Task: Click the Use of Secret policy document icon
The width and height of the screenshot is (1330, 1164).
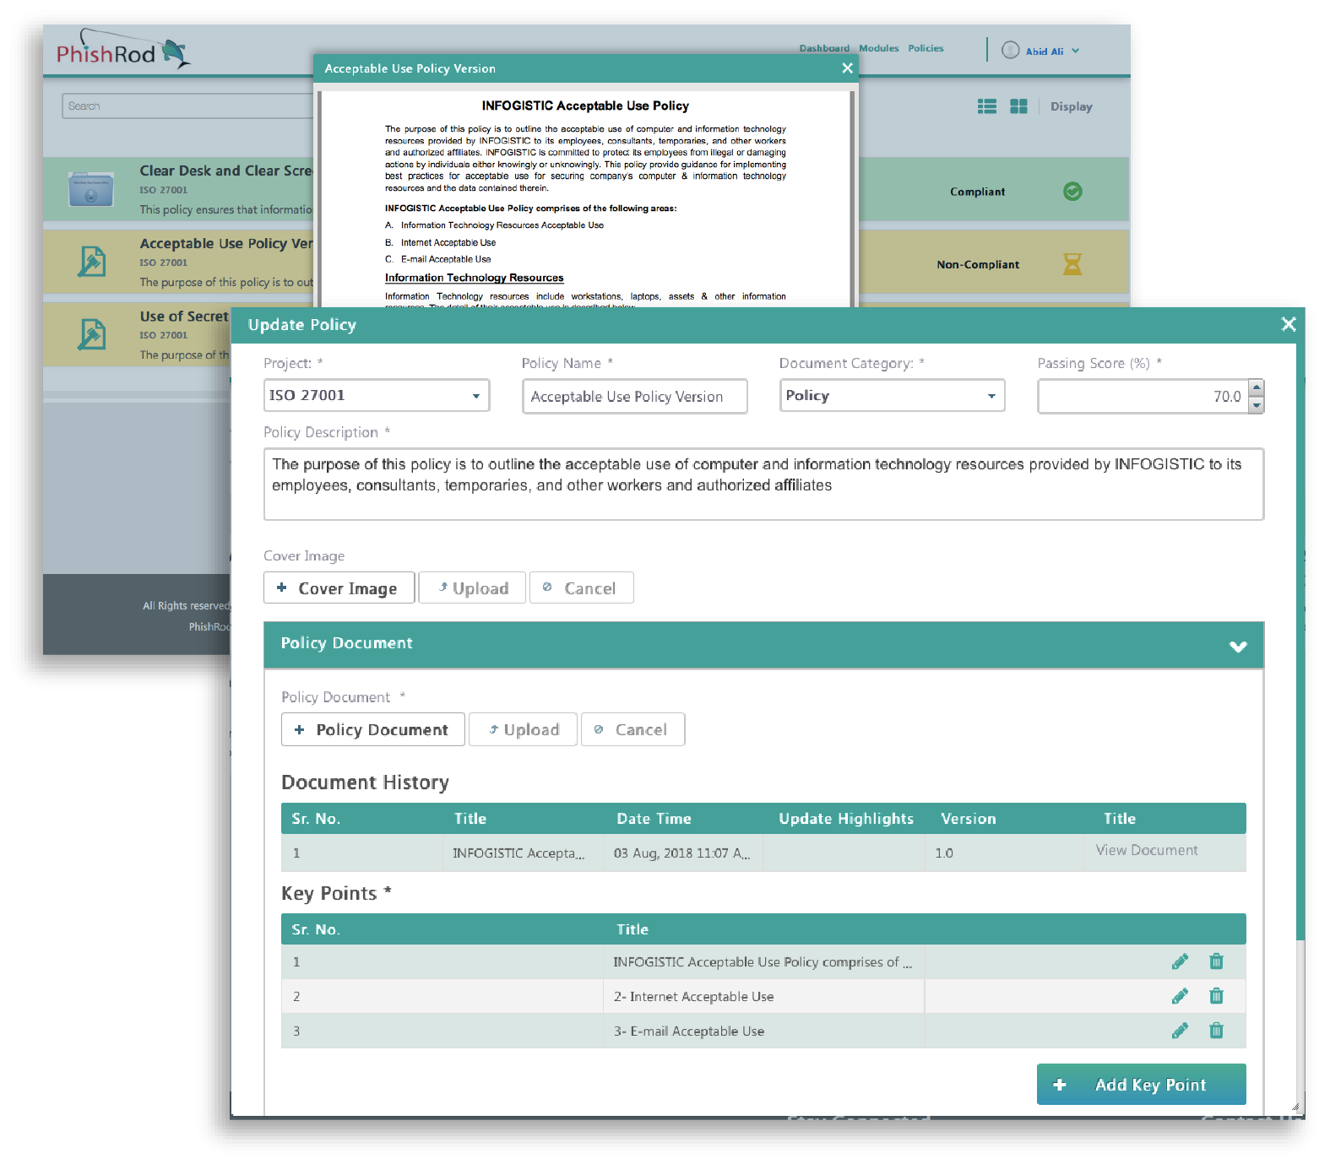Action: pos(91,334)
